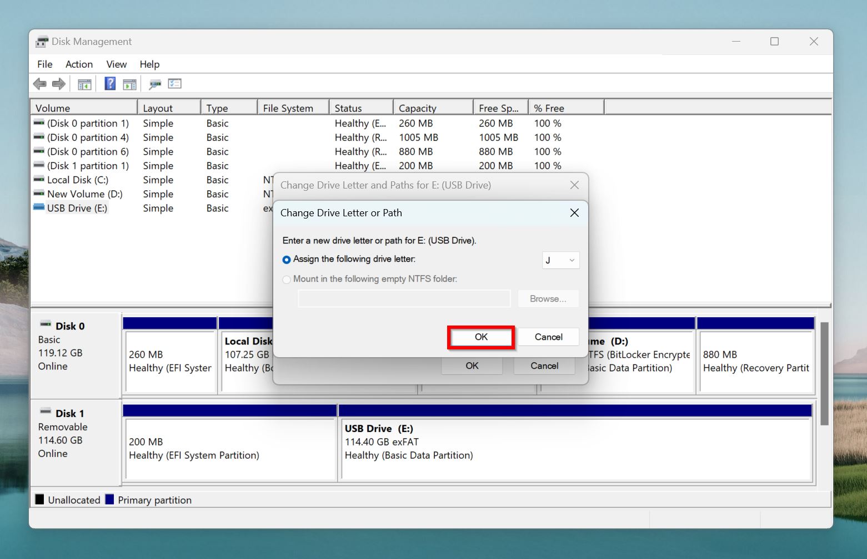The height and width of the screenshot is (559, 867).
Task: Select the New Volume (D:) volume icon
Action: click(39, 194)
